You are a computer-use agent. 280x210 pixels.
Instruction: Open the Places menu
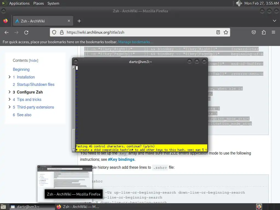tap(38, 3)
